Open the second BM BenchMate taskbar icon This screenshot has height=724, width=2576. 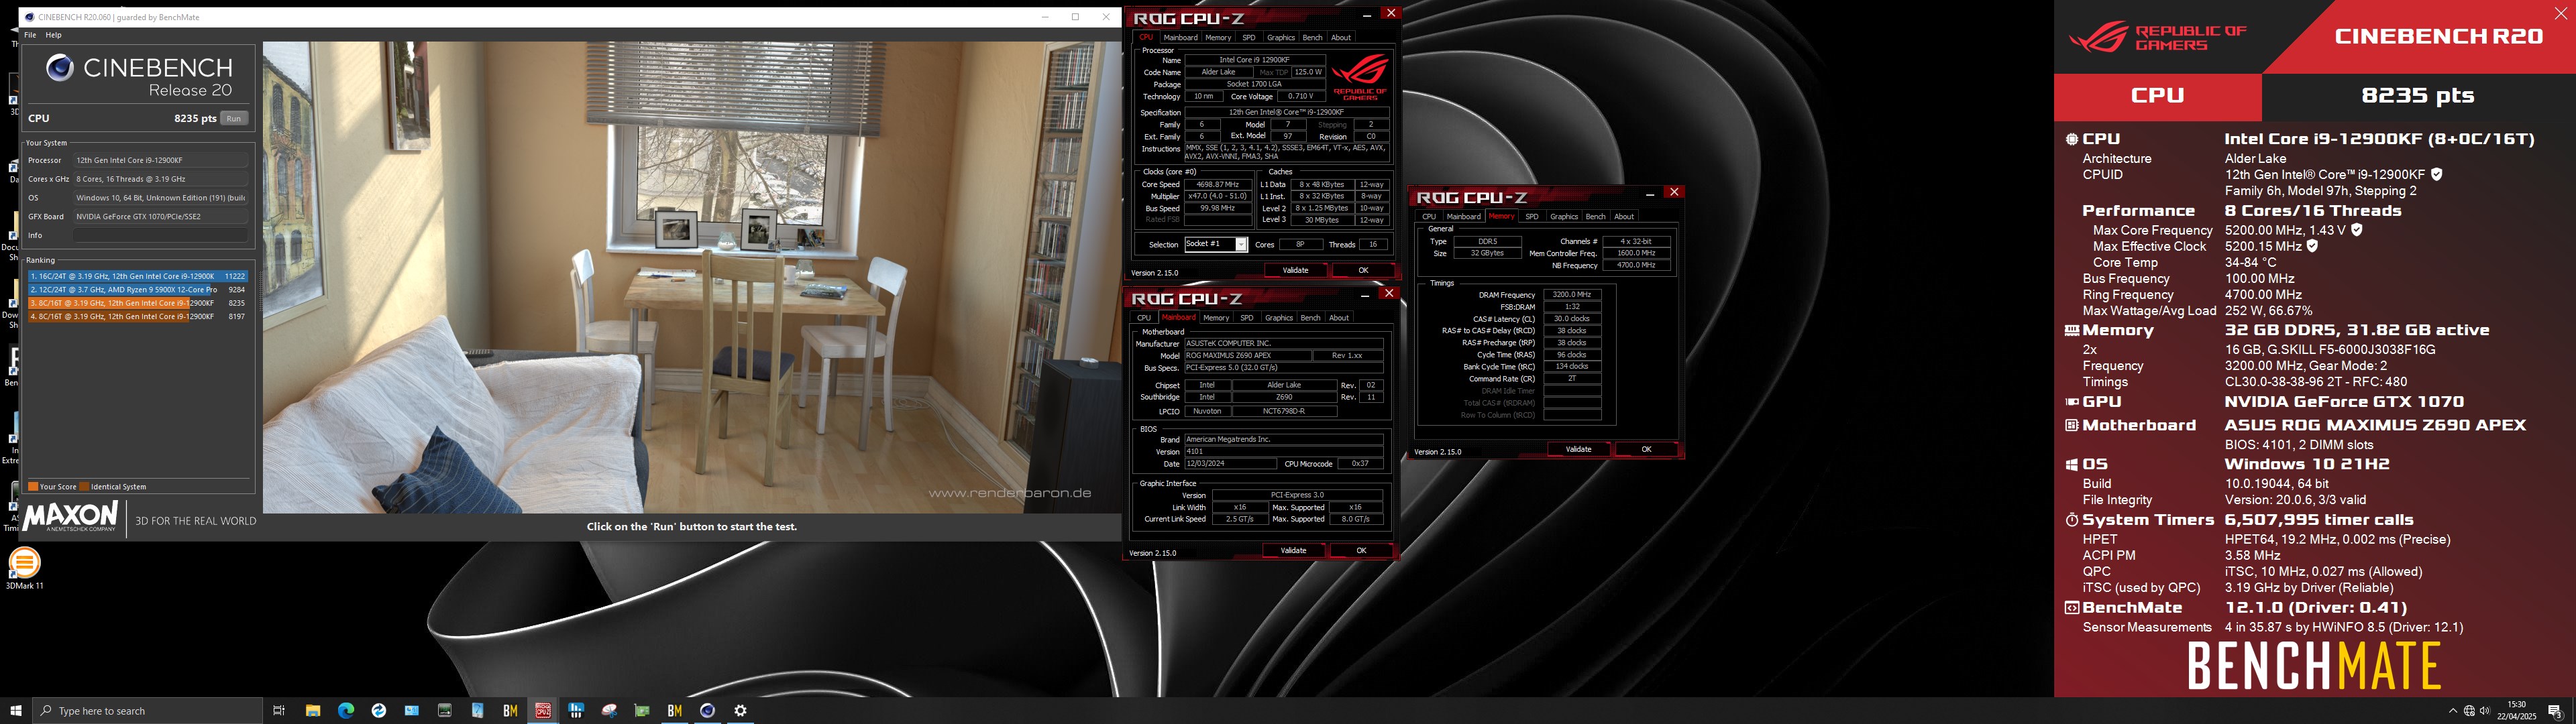[675, 711]
